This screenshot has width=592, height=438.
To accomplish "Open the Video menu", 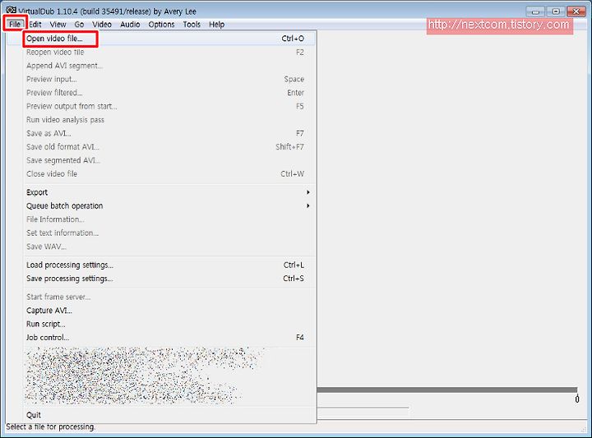I will (x=102, y=25).
